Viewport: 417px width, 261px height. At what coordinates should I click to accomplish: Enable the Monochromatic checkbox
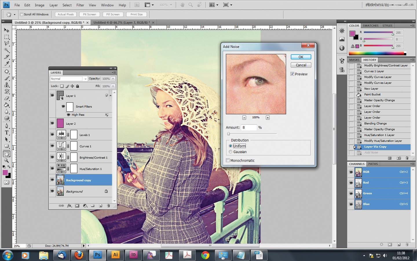pyautogui.click(x=228, y=160)
